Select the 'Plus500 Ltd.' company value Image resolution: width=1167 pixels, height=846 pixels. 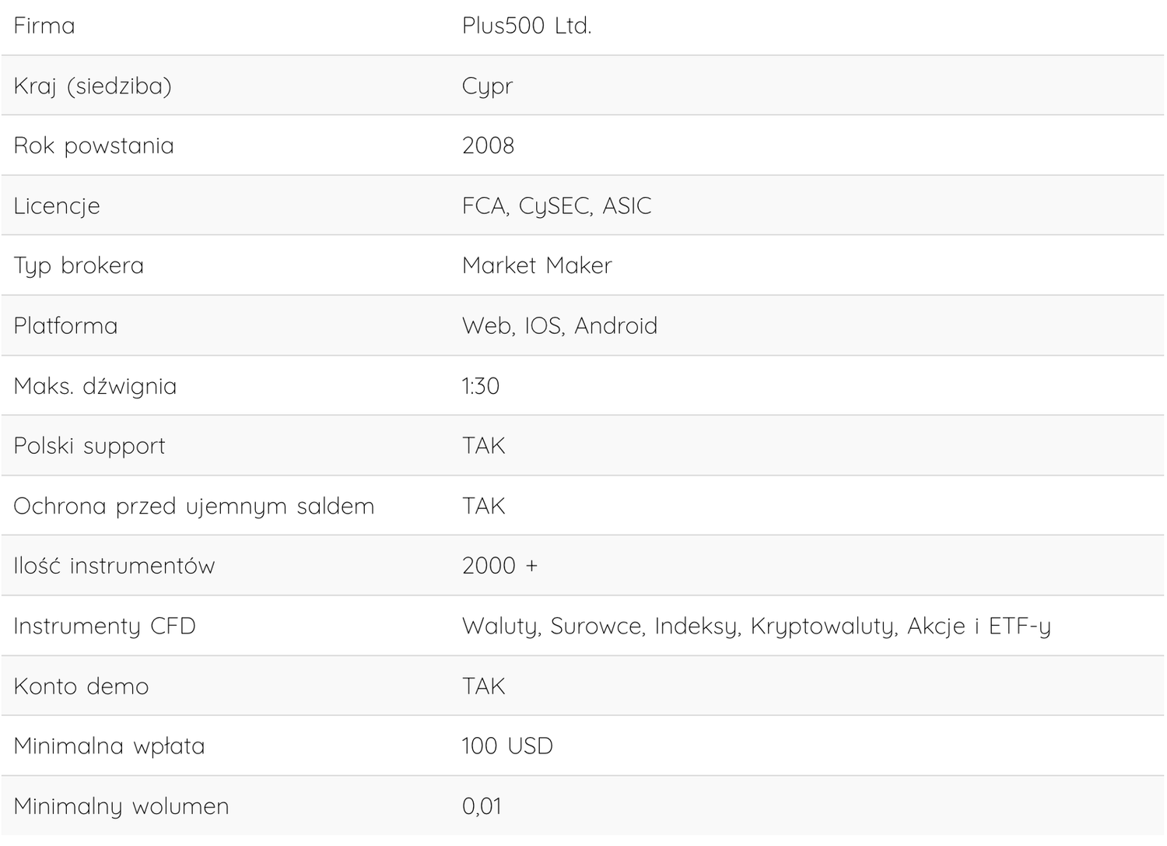[x=527, y=26]
